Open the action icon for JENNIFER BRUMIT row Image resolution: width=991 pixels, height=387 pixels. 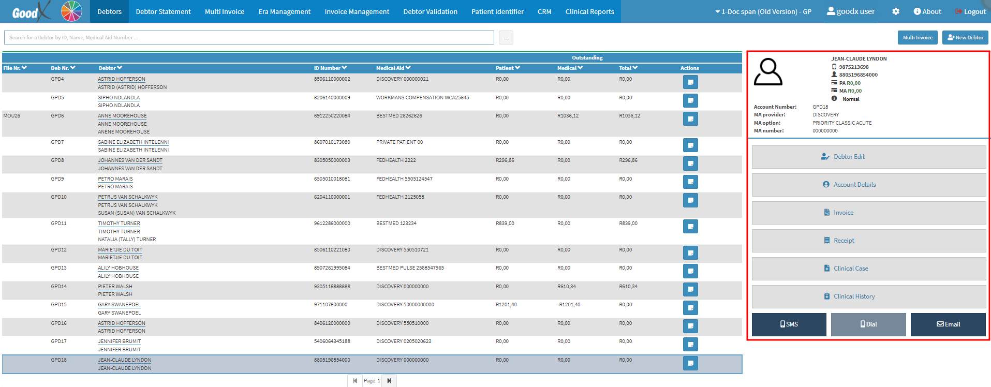coord(690,345)
